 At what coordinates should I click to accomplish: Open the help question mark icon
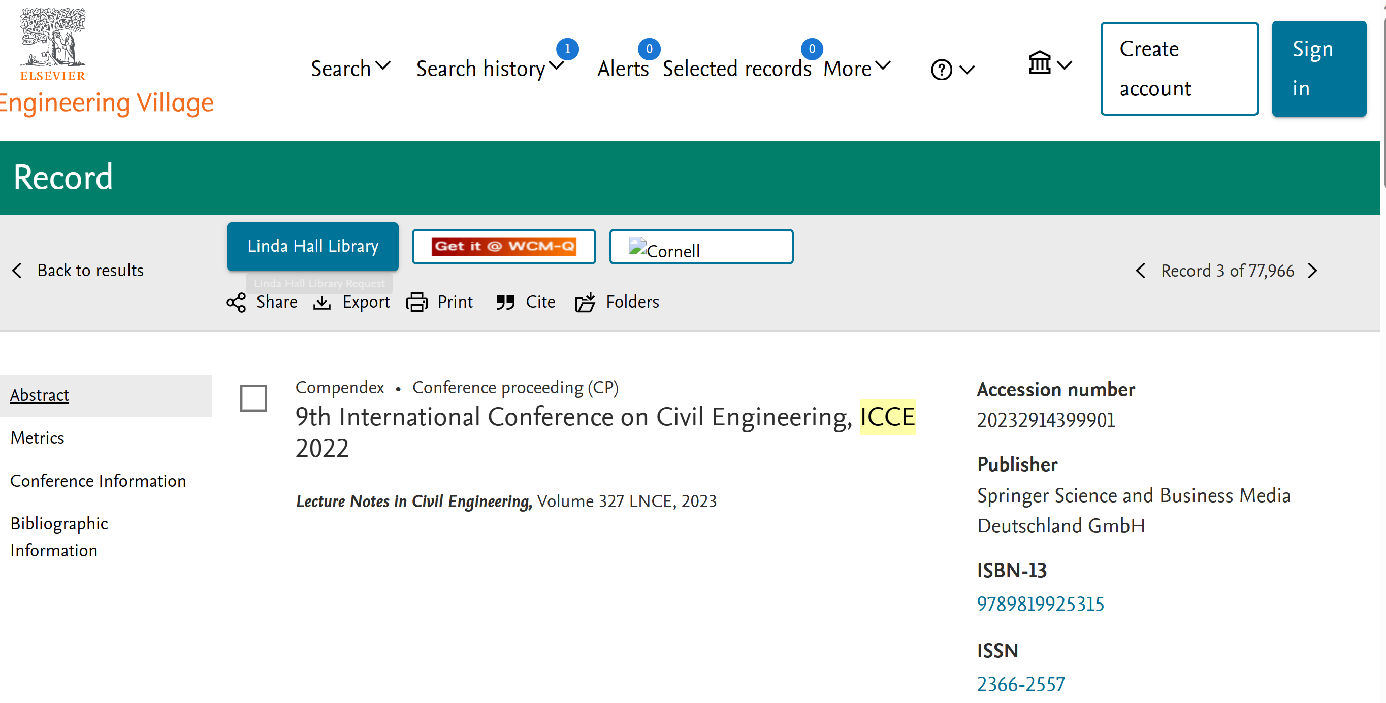[941, 70]
